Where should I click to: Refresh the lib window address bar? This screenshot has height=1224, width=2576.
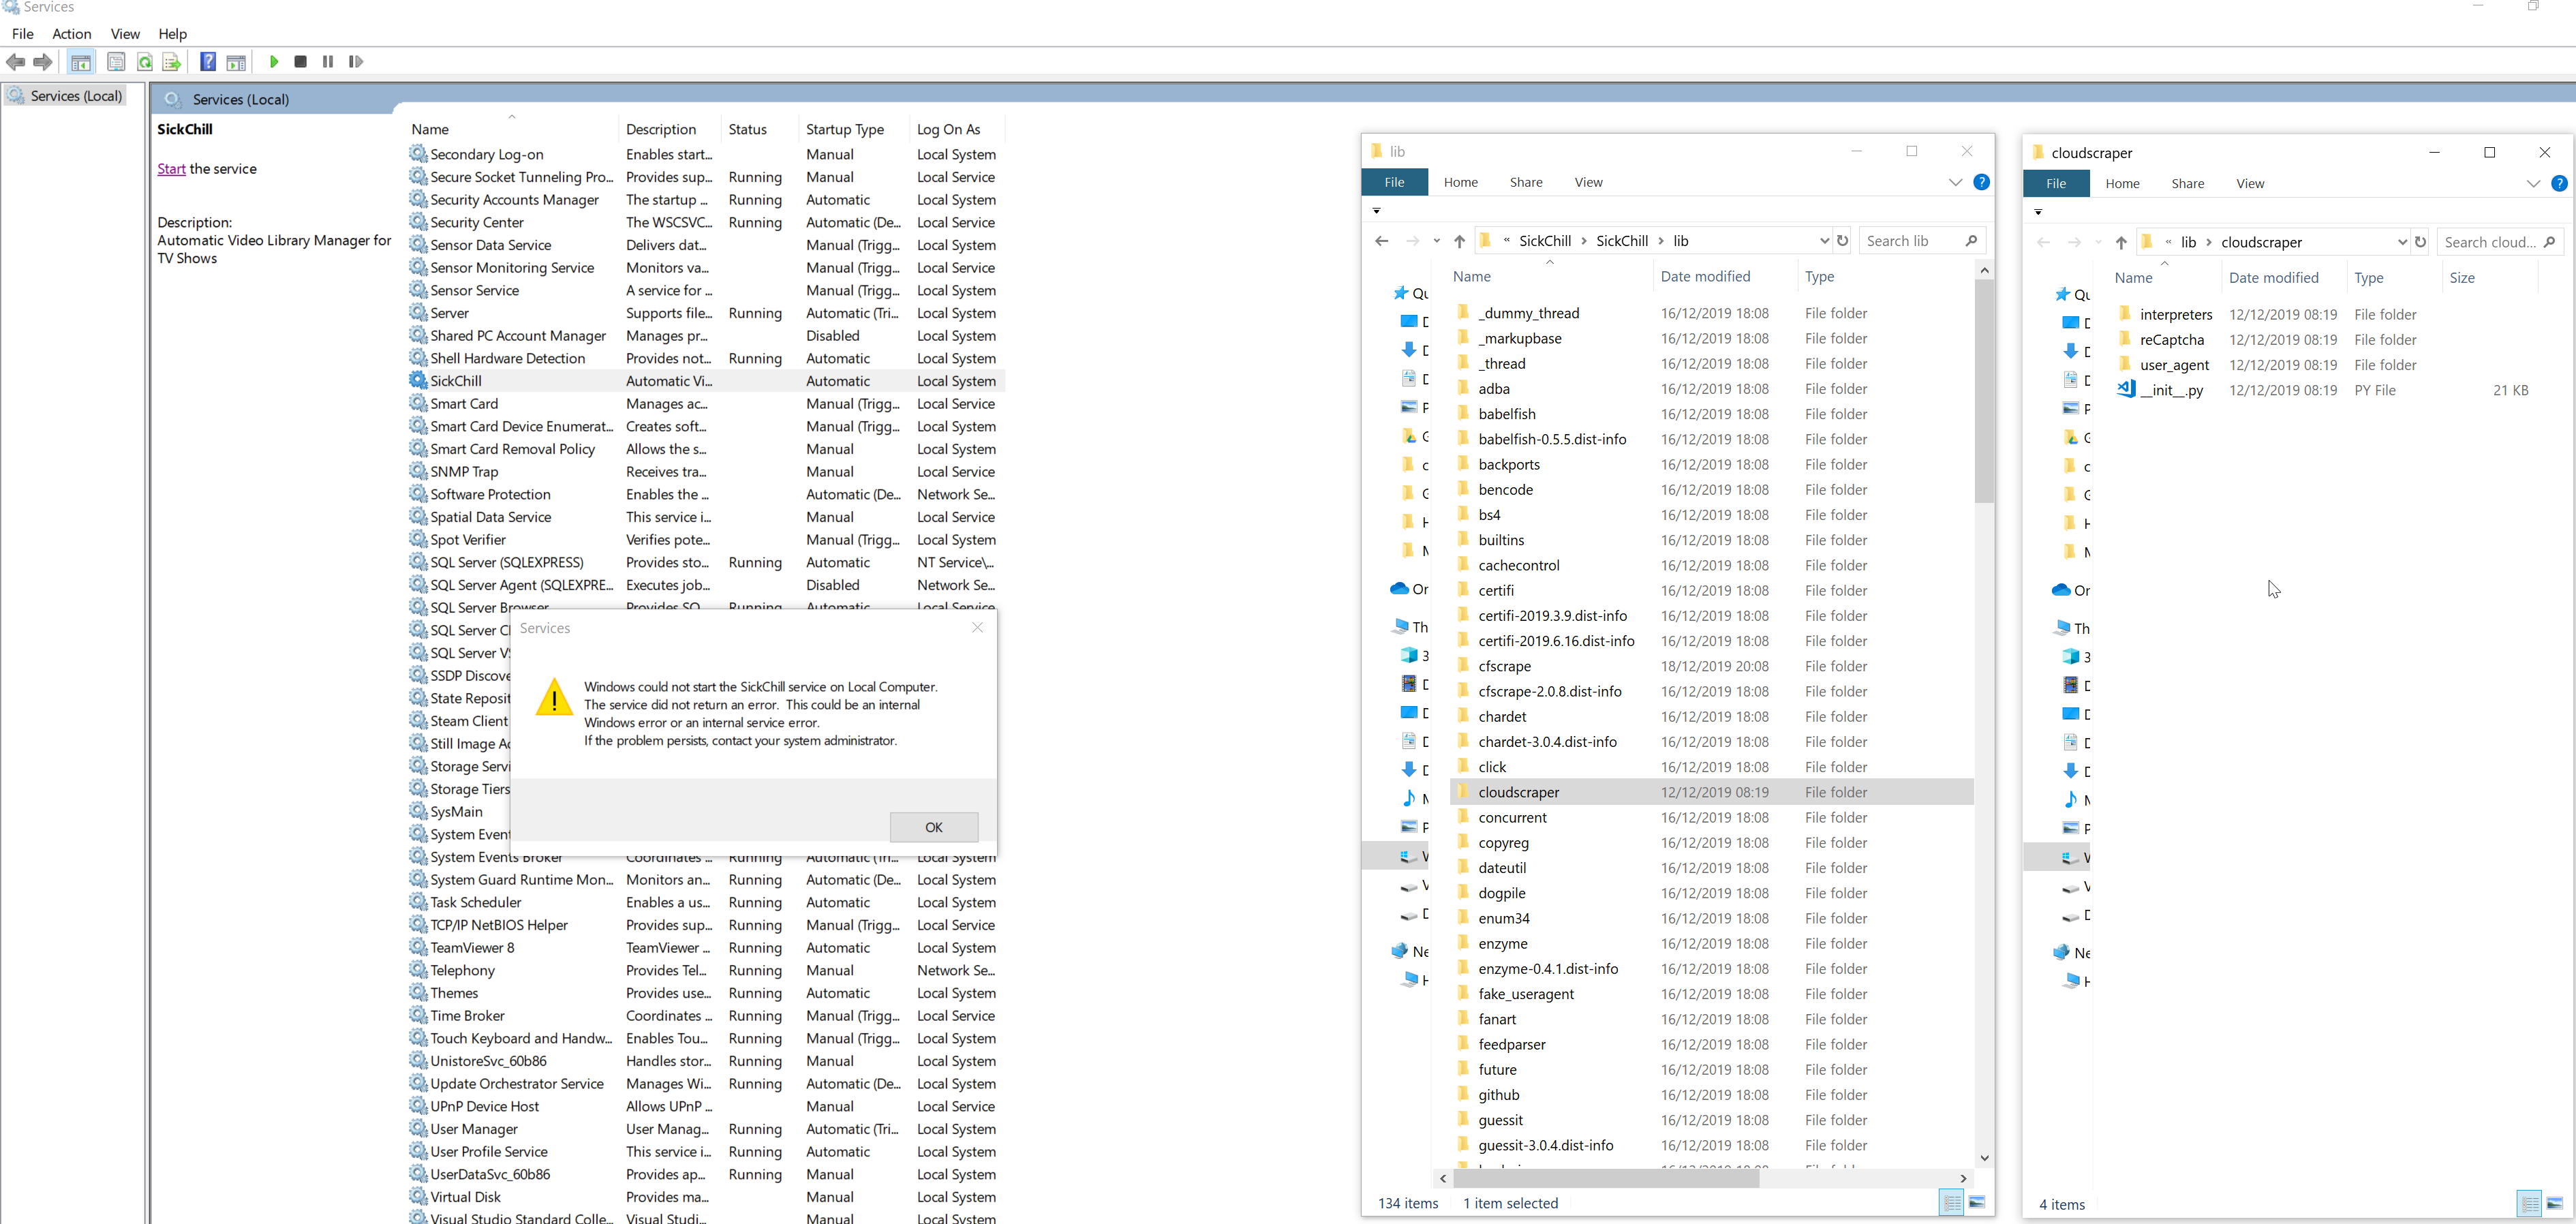1843,241
